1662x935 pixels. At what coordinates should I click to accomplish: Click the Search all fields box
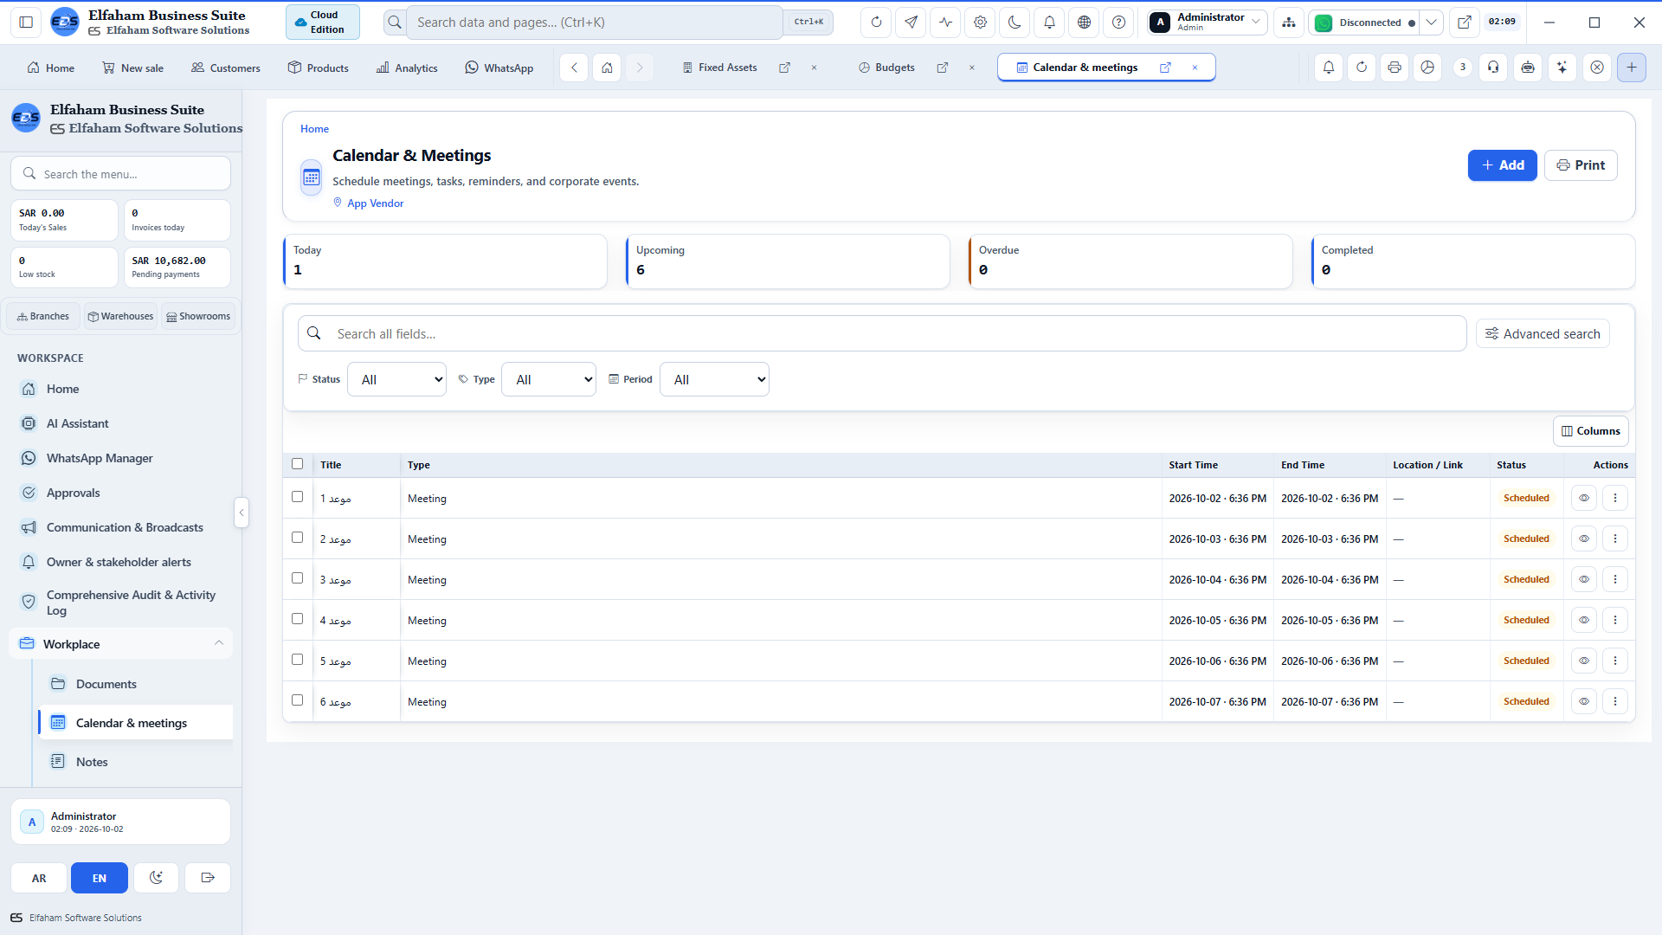pyautogui.click(x=881, y=334)
